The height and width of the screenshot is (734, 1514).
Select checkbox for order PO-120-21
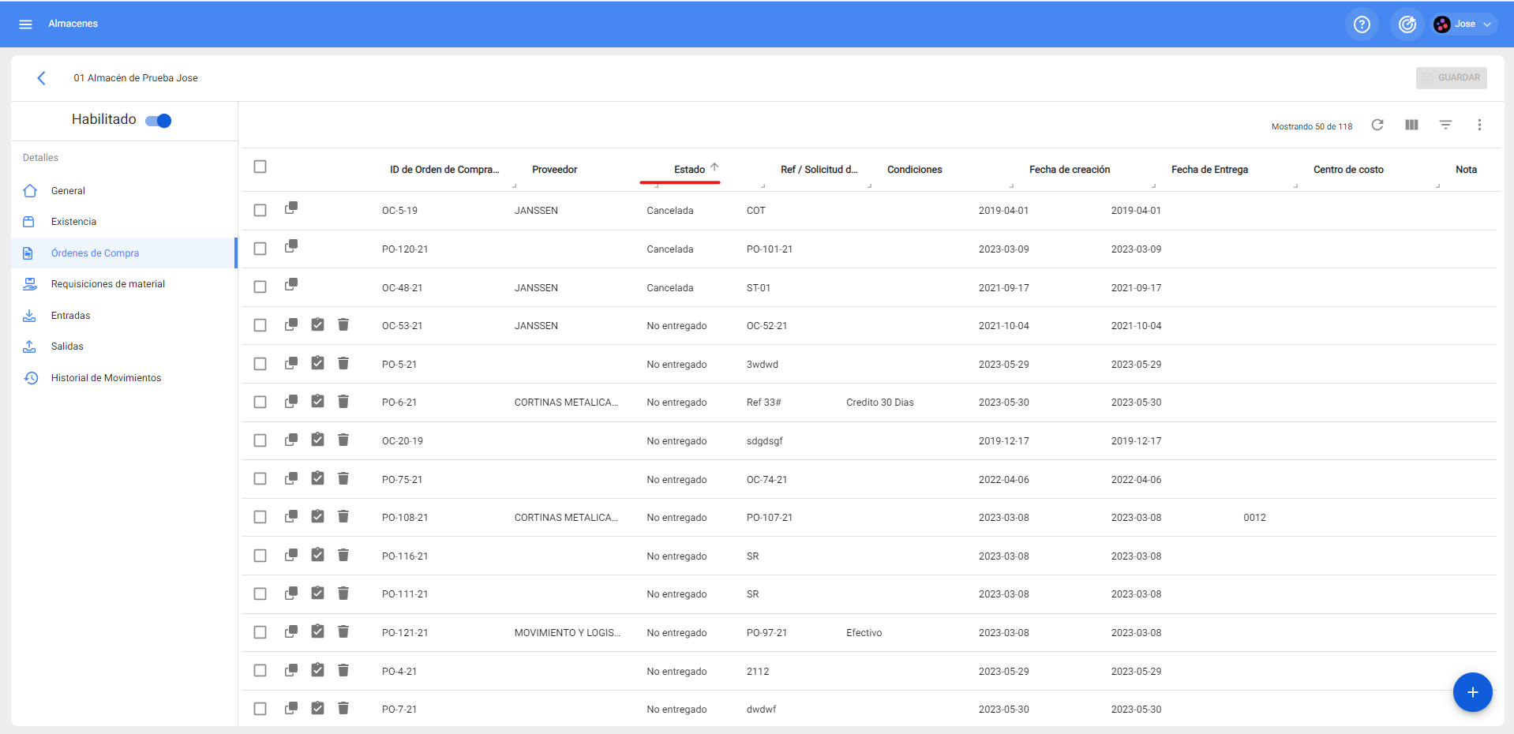[x=260, y=249]
